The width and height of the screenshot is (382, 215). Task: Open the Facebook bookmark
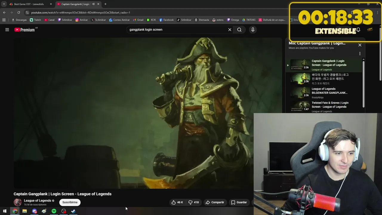(x=166, y=20)
